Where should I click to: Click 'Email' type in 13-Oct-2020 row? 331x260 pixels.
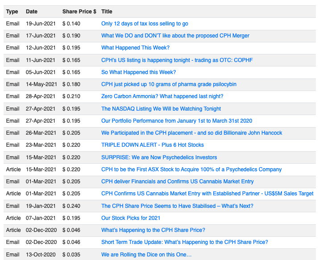pos(12,255)
